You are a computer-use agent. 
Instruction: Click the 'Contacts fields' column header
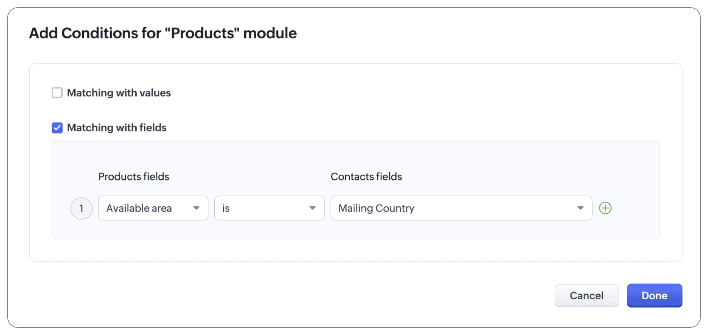(x=366, y=177)
